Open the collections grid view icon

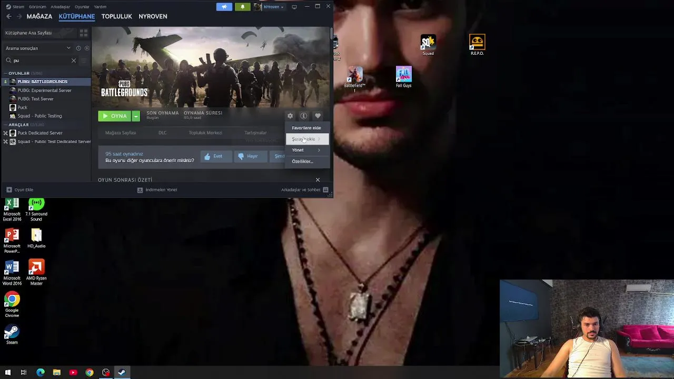tap(84, 33)
